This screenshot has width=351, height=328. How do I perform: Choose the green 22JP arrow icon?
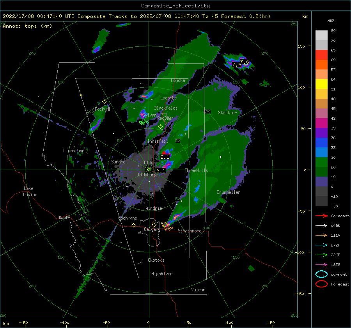(x=321, y=255)
